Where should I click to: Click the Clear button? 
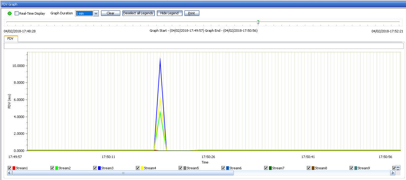111,13
